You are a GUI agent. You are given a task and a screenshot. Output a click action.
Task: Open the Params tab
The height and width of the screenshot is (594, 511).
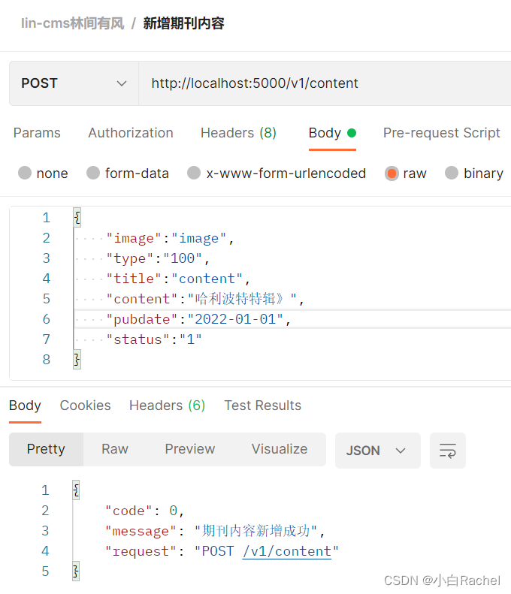pyautogui.click(x=37, y=133)
